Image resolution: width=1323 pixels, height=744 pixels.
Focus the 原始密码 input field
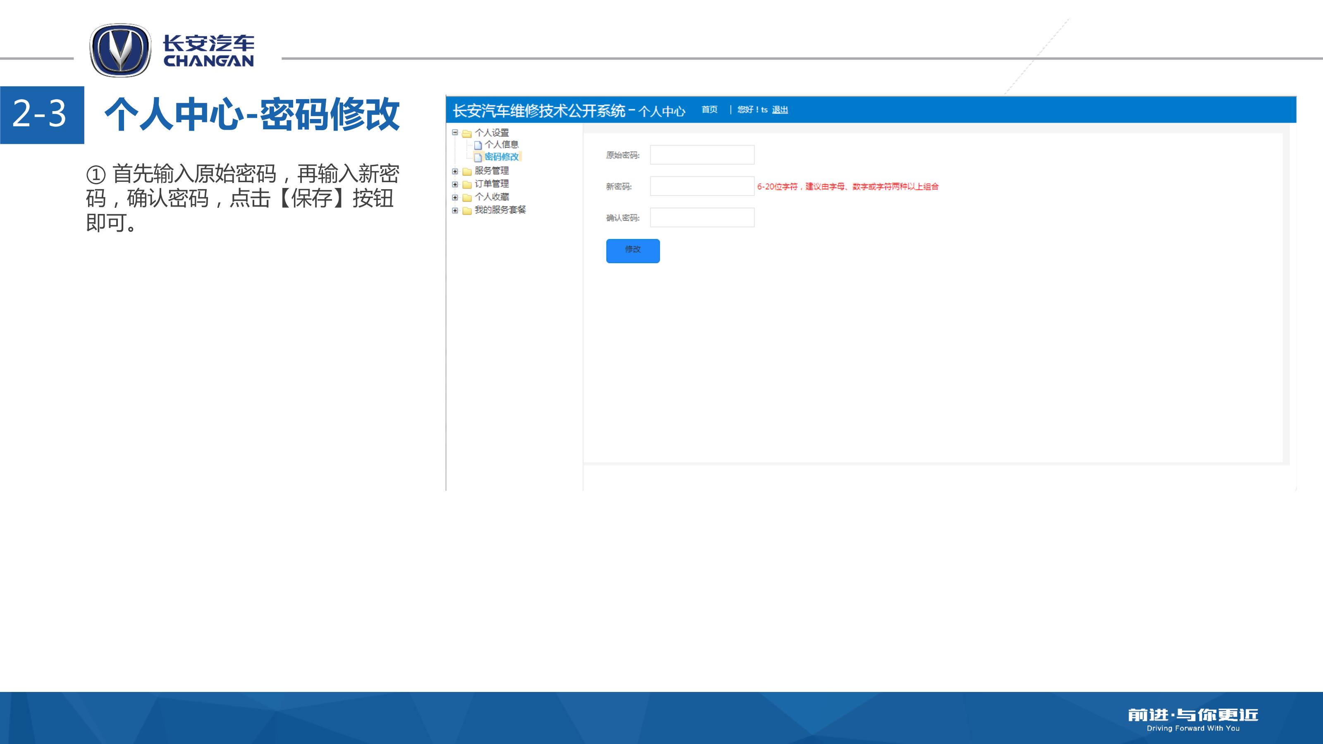coord(702,155)
